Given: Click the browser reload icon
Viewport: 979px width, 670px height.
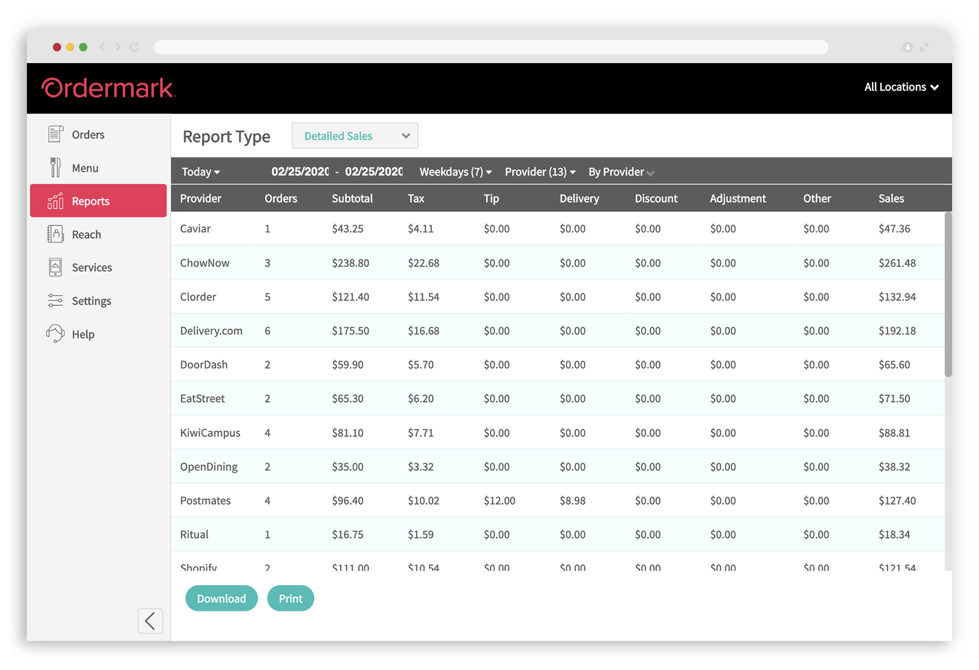Looking at the screenshot, I should [x=134, y=47].
